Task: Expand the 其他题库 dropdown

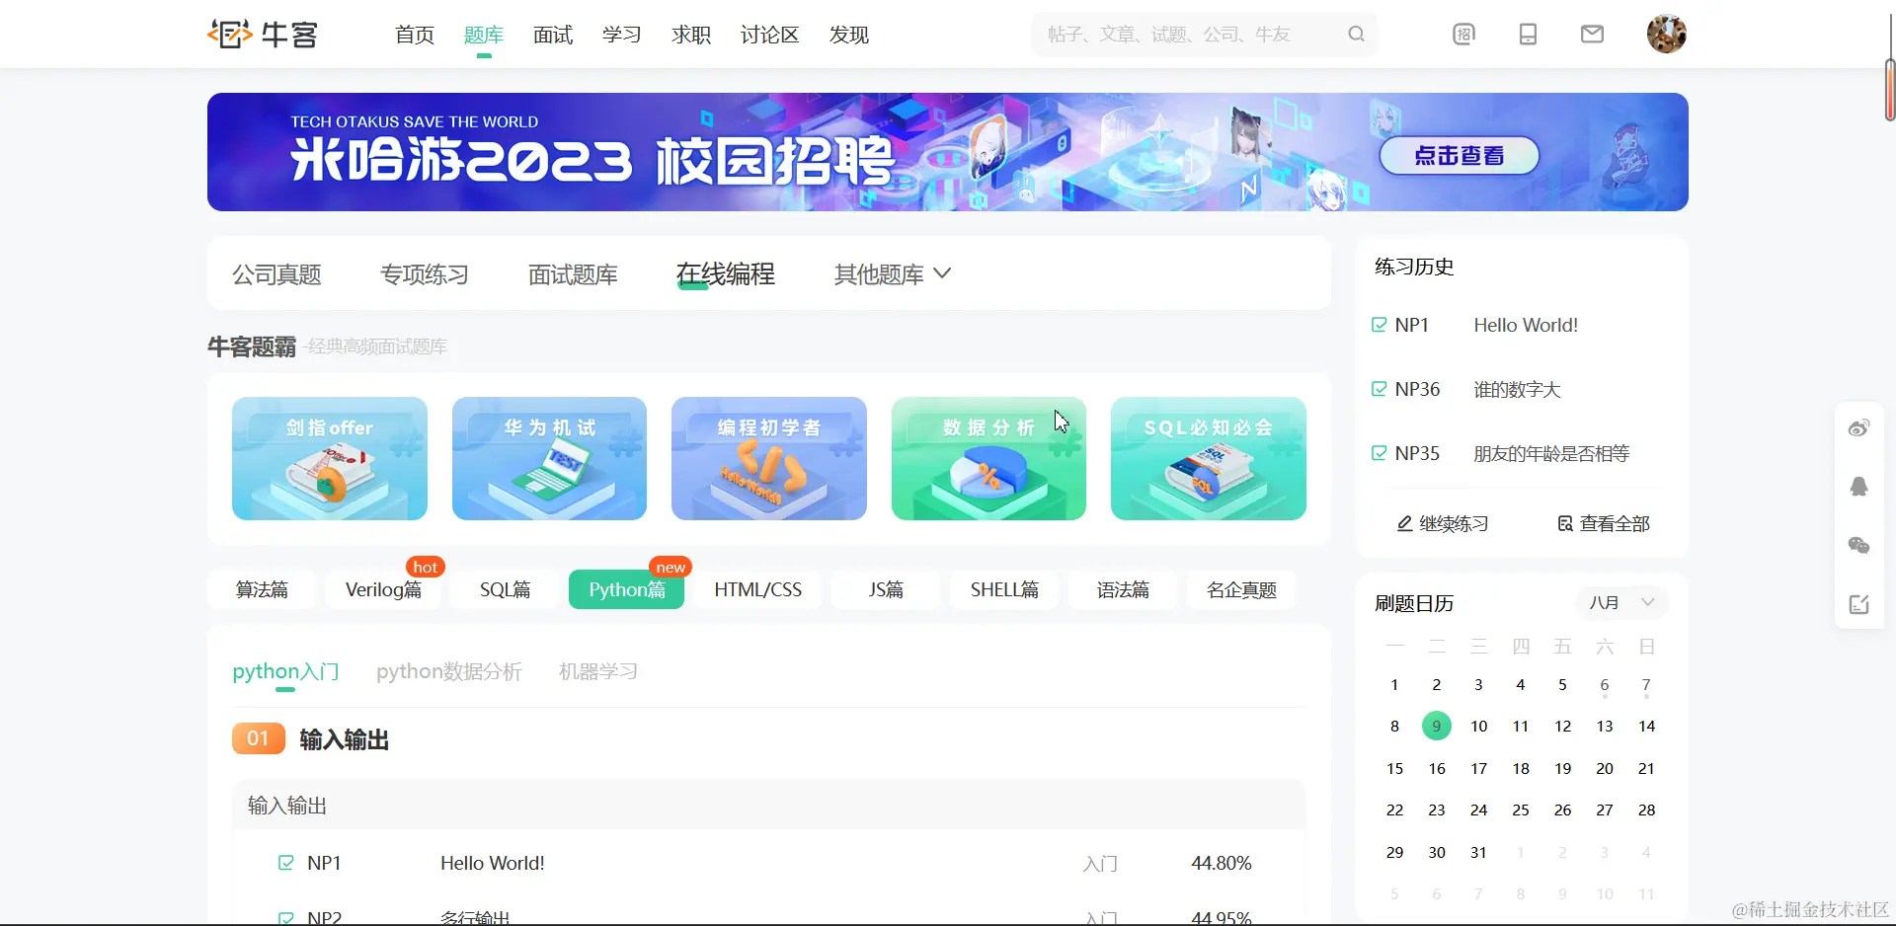Action: point(889,273)
